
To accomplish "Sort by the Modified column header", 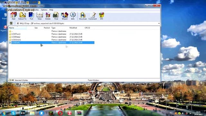I will coord(73,28).
